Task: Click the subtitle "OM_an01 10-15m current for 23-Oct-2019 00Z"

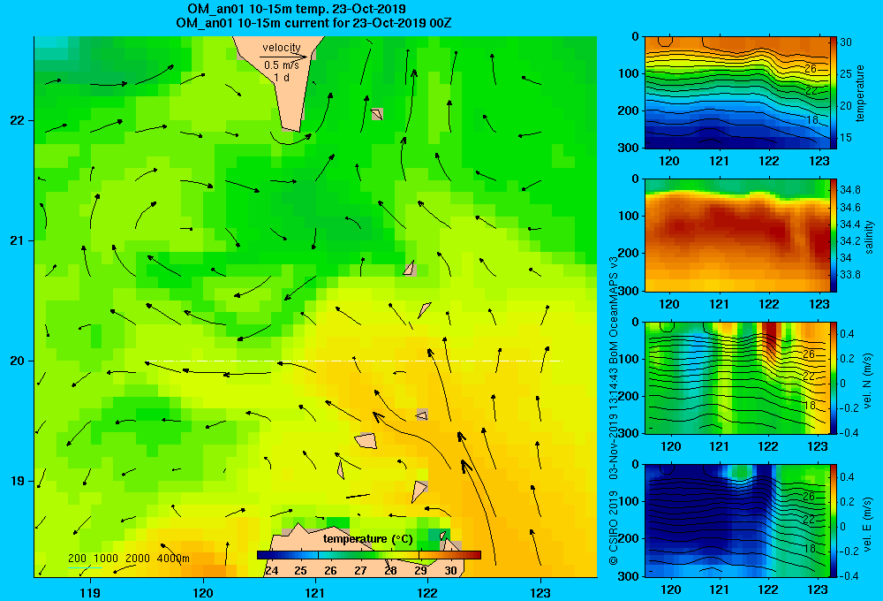Action: click(313, 23)
